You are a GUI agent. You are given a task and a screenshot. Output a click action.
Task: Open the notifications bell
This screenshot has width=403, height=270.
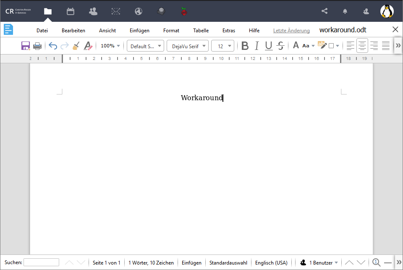click(x=345, y=11)
